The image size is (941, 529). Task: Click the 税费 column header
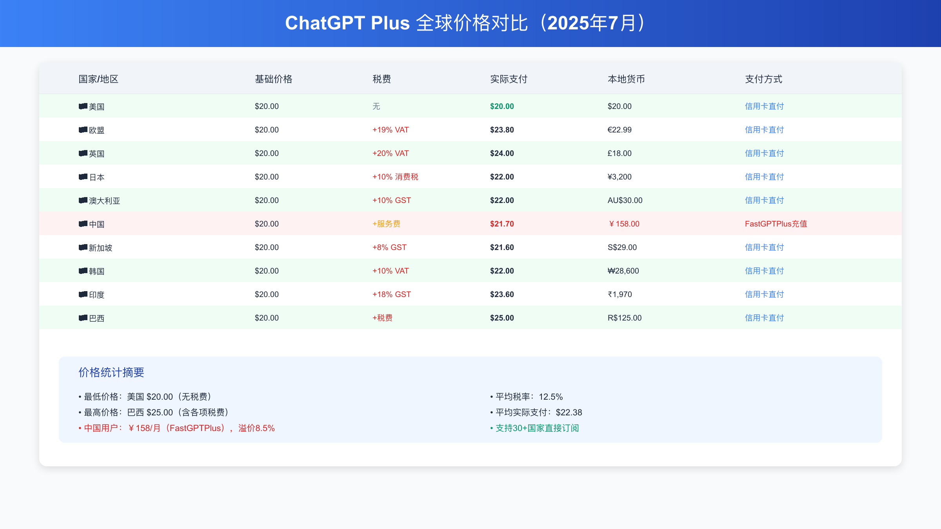(x=382, y=79)
